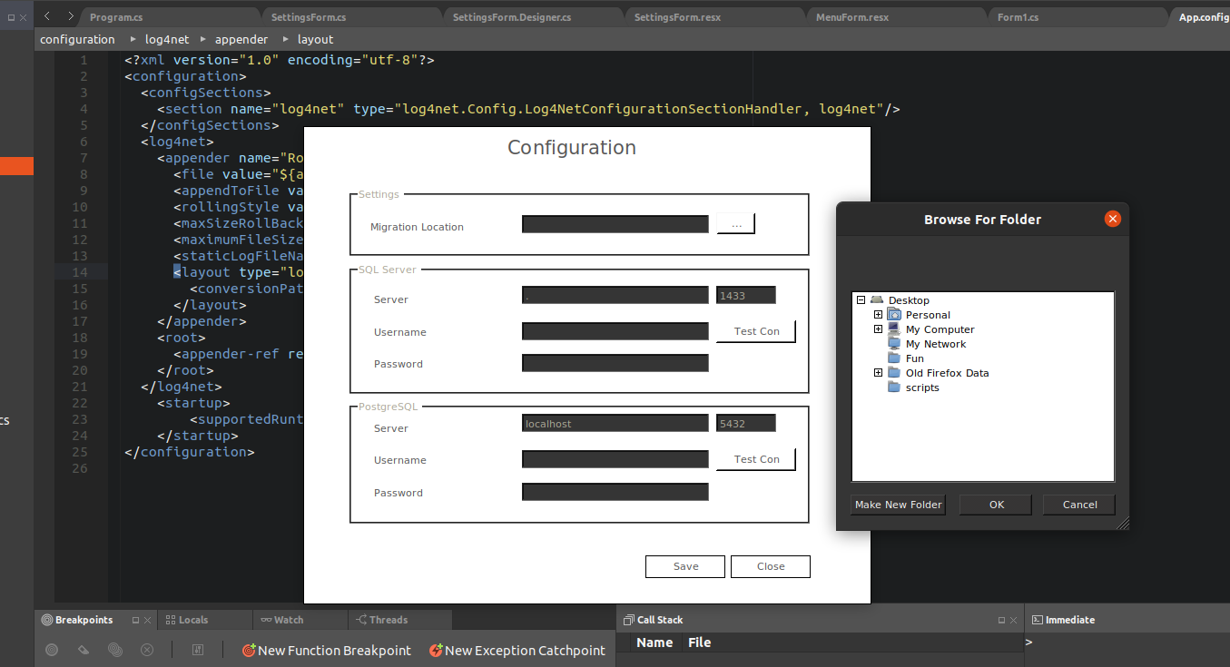The height and width of the screenshot is (667, 1230).
Task: Click the back navigation arrow beside the tabs
Action: [x=47, y=16]
